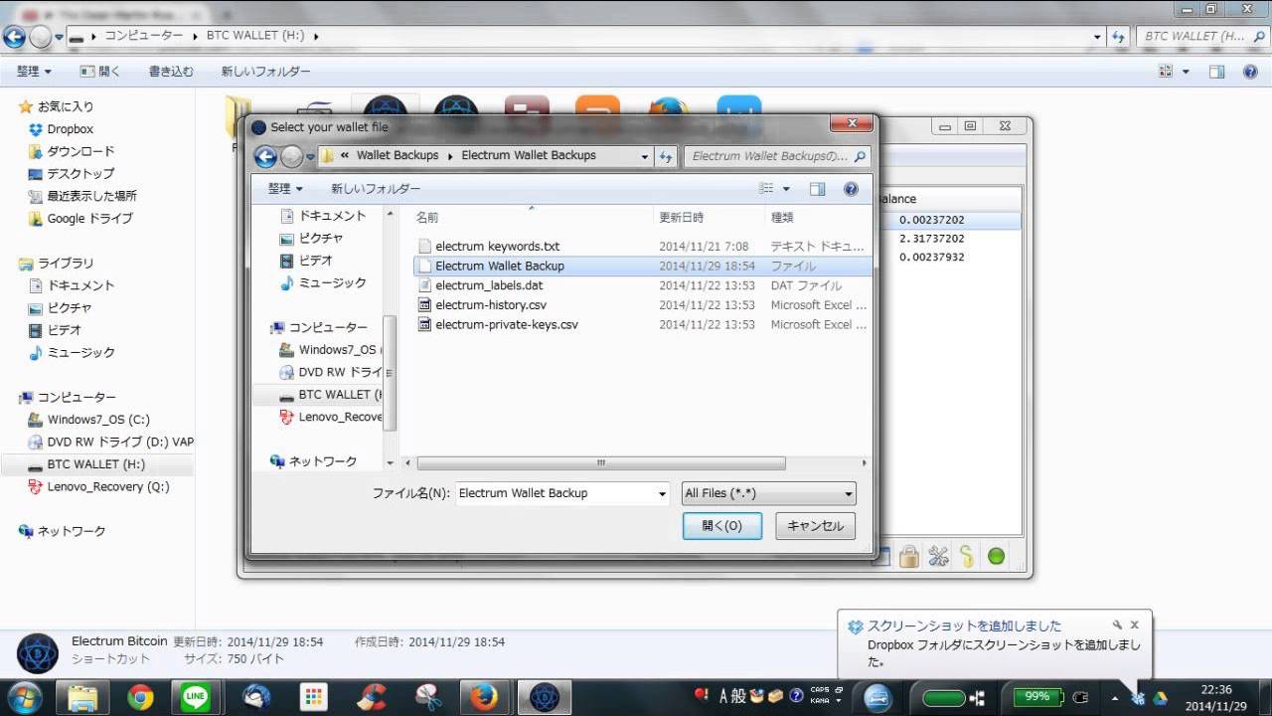Screen dimensions: 1272x716
Task: Click the キャンセル button
Action: 816,526
